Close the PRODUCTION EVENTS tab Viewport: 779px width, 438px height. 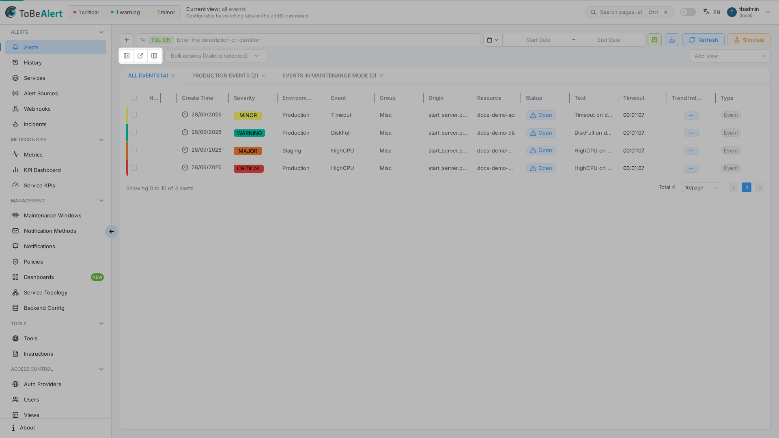263,76
